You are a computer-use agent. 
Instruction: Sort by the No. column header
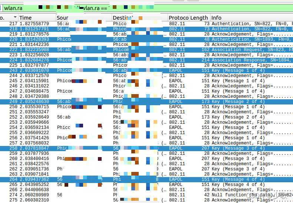pos(9,18)
